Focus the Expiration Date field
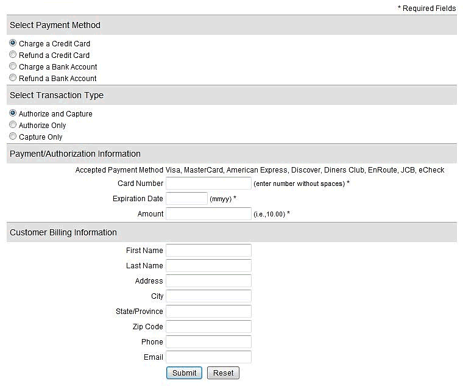This screenshot has width=463, height=389. tap(186, 198)
